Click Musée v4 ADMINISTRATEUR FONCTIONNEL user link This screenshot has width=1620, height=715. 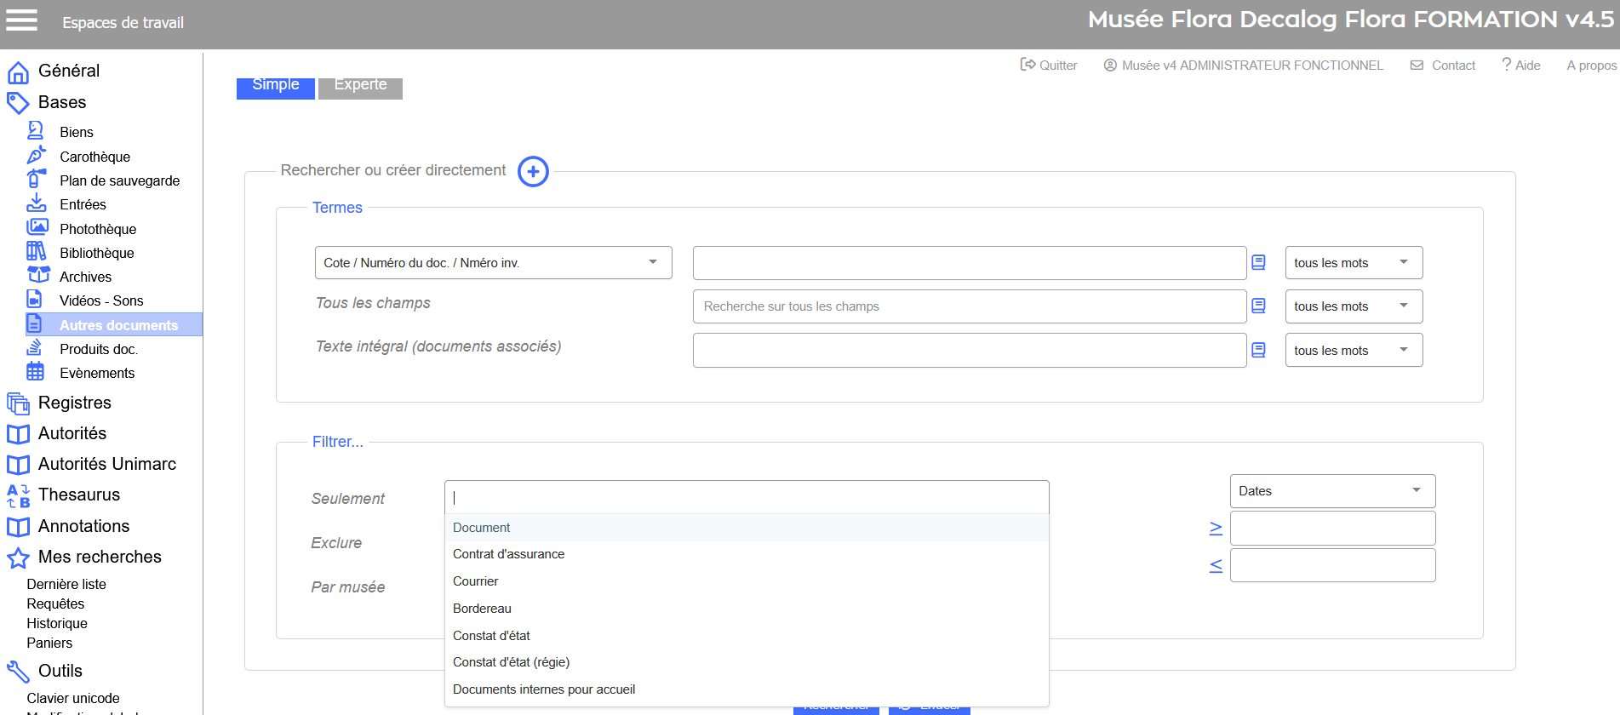click(1244, 66)
